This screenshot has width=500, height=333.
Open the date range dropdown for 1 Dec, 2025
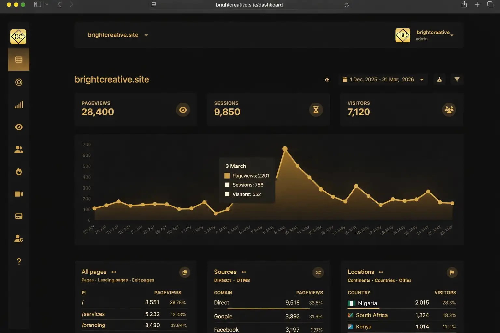[x=383, y=80]
